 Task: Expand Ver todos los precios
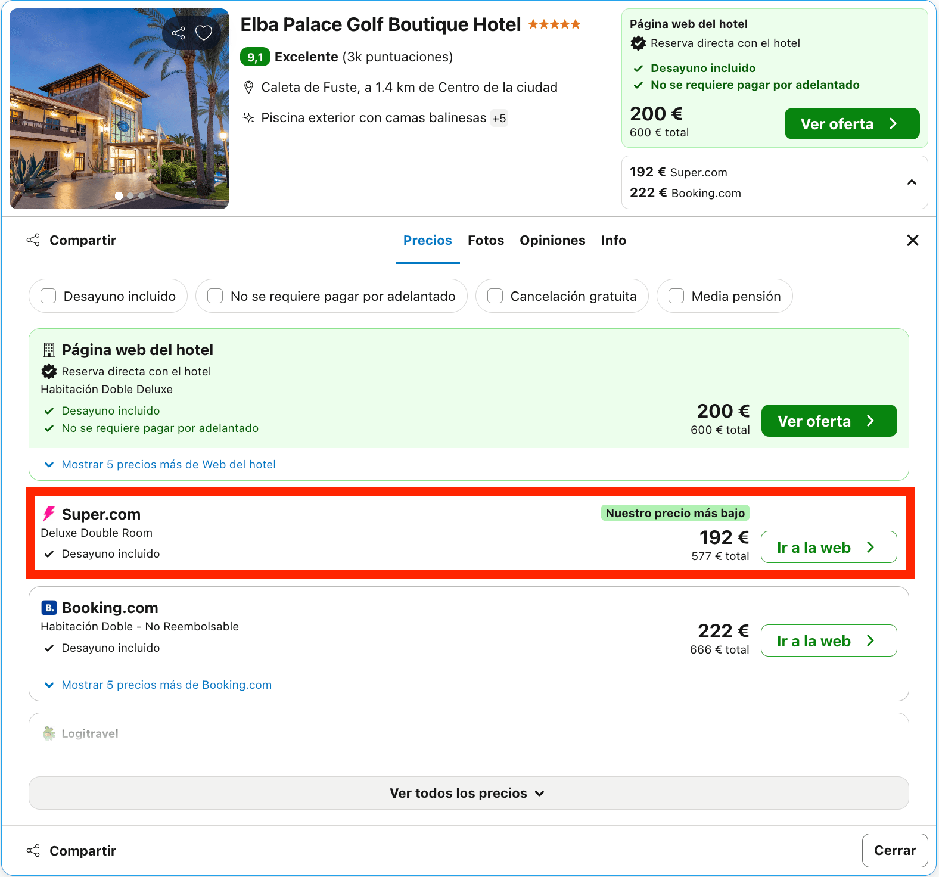point(468,793)
